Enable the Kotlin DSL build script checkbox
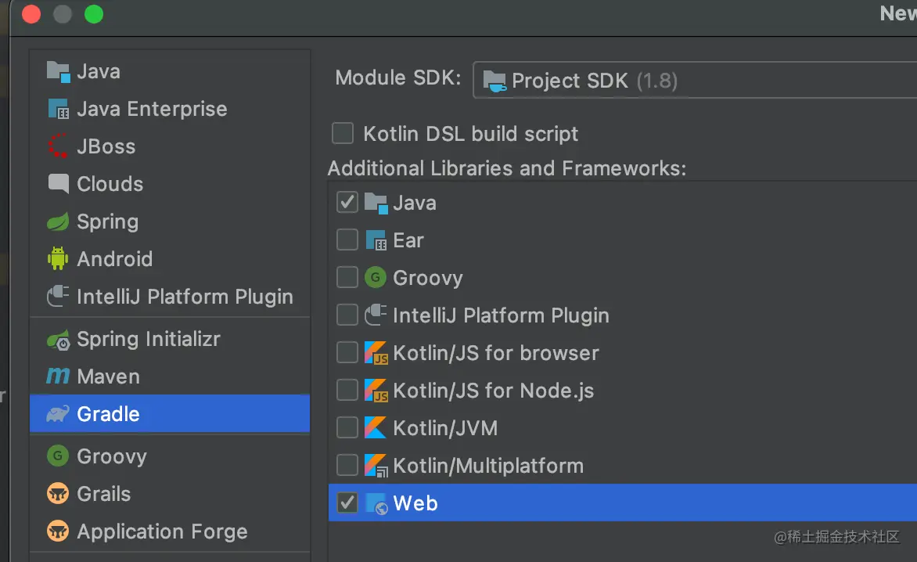 (x=343, y=133)
